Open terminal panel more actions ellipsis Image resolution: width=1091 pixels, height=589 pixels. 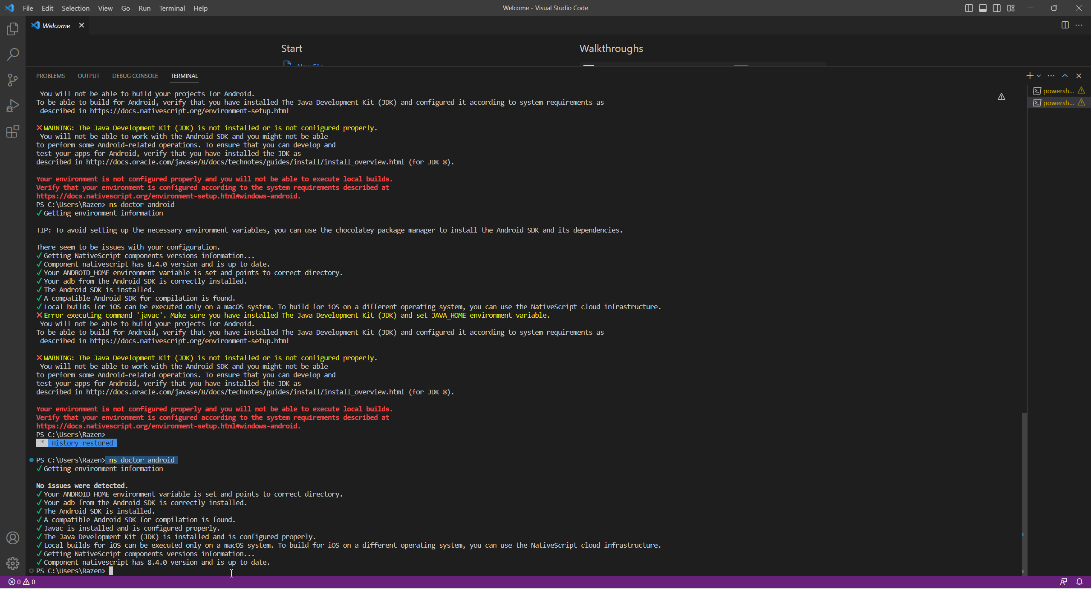point(1051,76)
